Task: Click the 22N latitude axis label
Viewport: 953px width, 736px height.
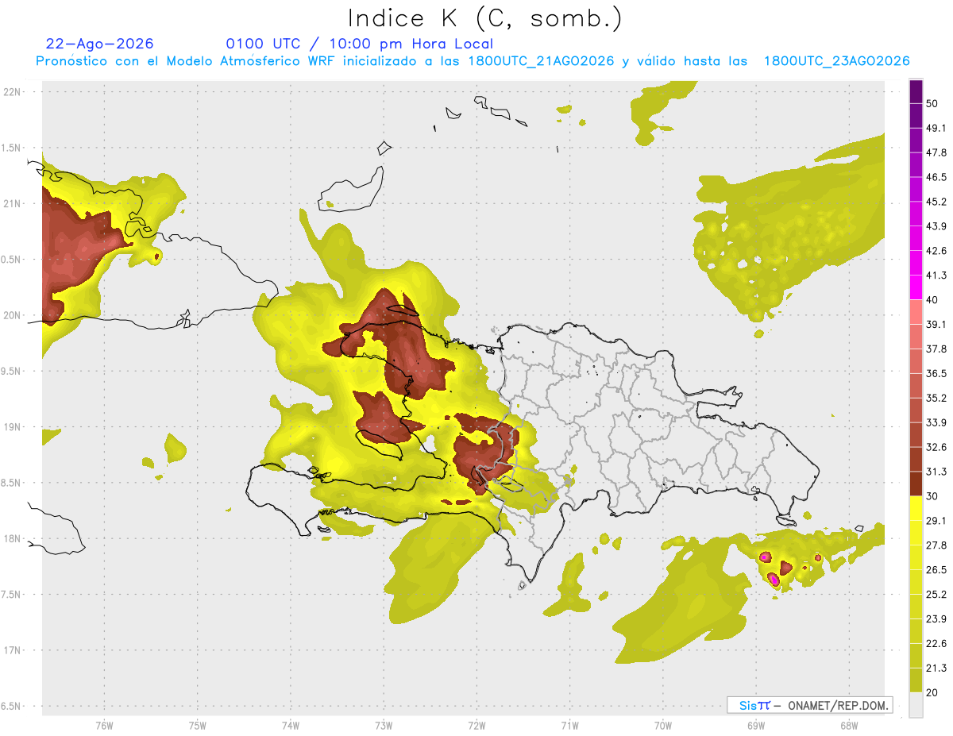Action: click(x=13, y=91)
